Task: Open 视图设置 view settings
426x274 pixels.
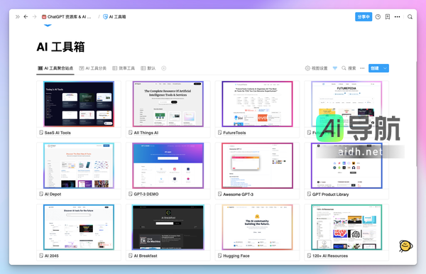Action: pyautogui.click(x=316, y=68)
